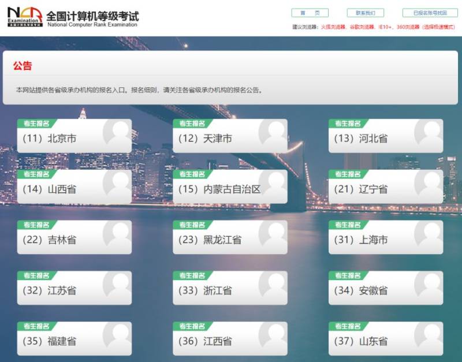Open the (33) 浙江省 registration entry
462x362 pixels.
click(x=230, y=288)
